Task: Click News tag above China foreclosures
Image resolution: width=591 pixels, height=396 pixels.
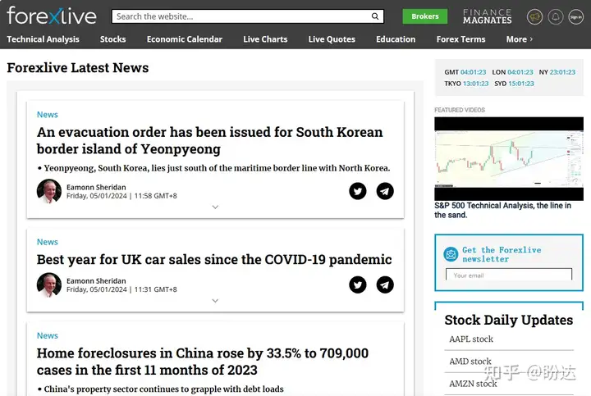Action: click(47, 335)
